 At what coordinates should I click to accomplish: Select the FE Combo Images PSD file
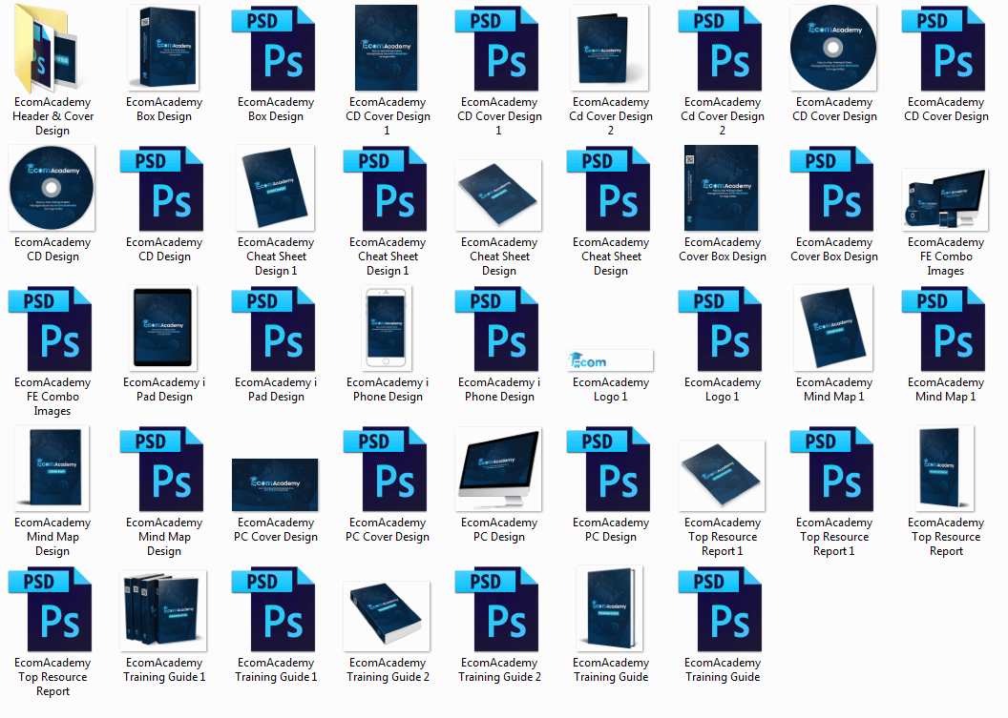52,330
